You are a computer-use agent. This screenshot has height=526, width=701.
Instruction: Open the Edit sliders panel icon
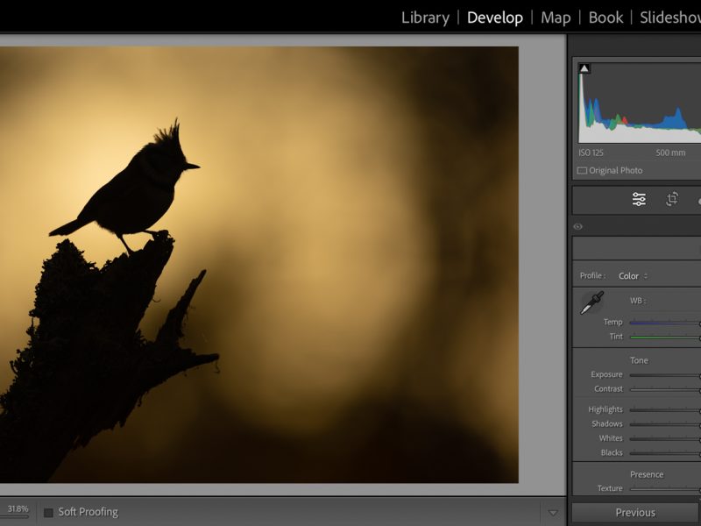[639, 200]
